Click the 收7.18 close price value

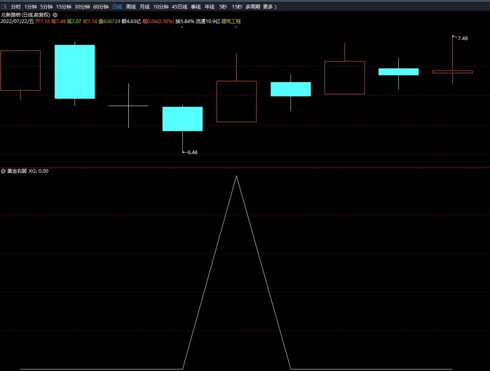[90, 21]
